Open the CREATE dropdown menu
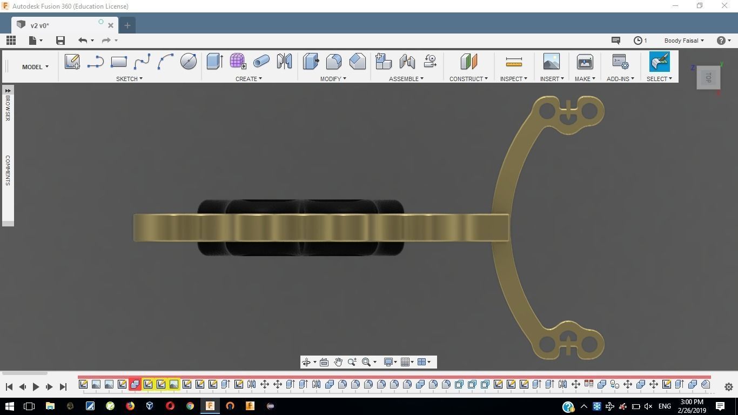This screenshot has height=415, width=738. [x=249, y=79]
